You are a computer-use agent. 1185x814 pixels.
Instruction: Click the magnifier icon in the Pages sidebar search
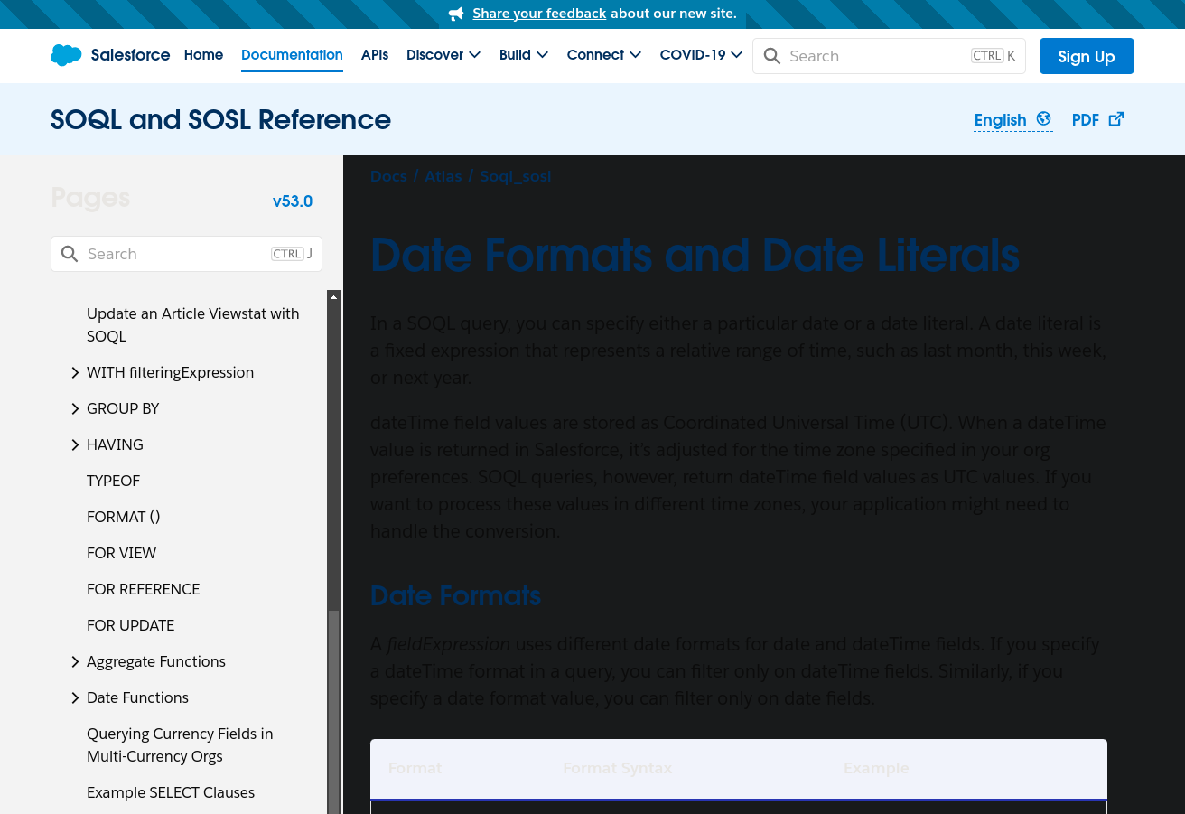coord(70,254)
